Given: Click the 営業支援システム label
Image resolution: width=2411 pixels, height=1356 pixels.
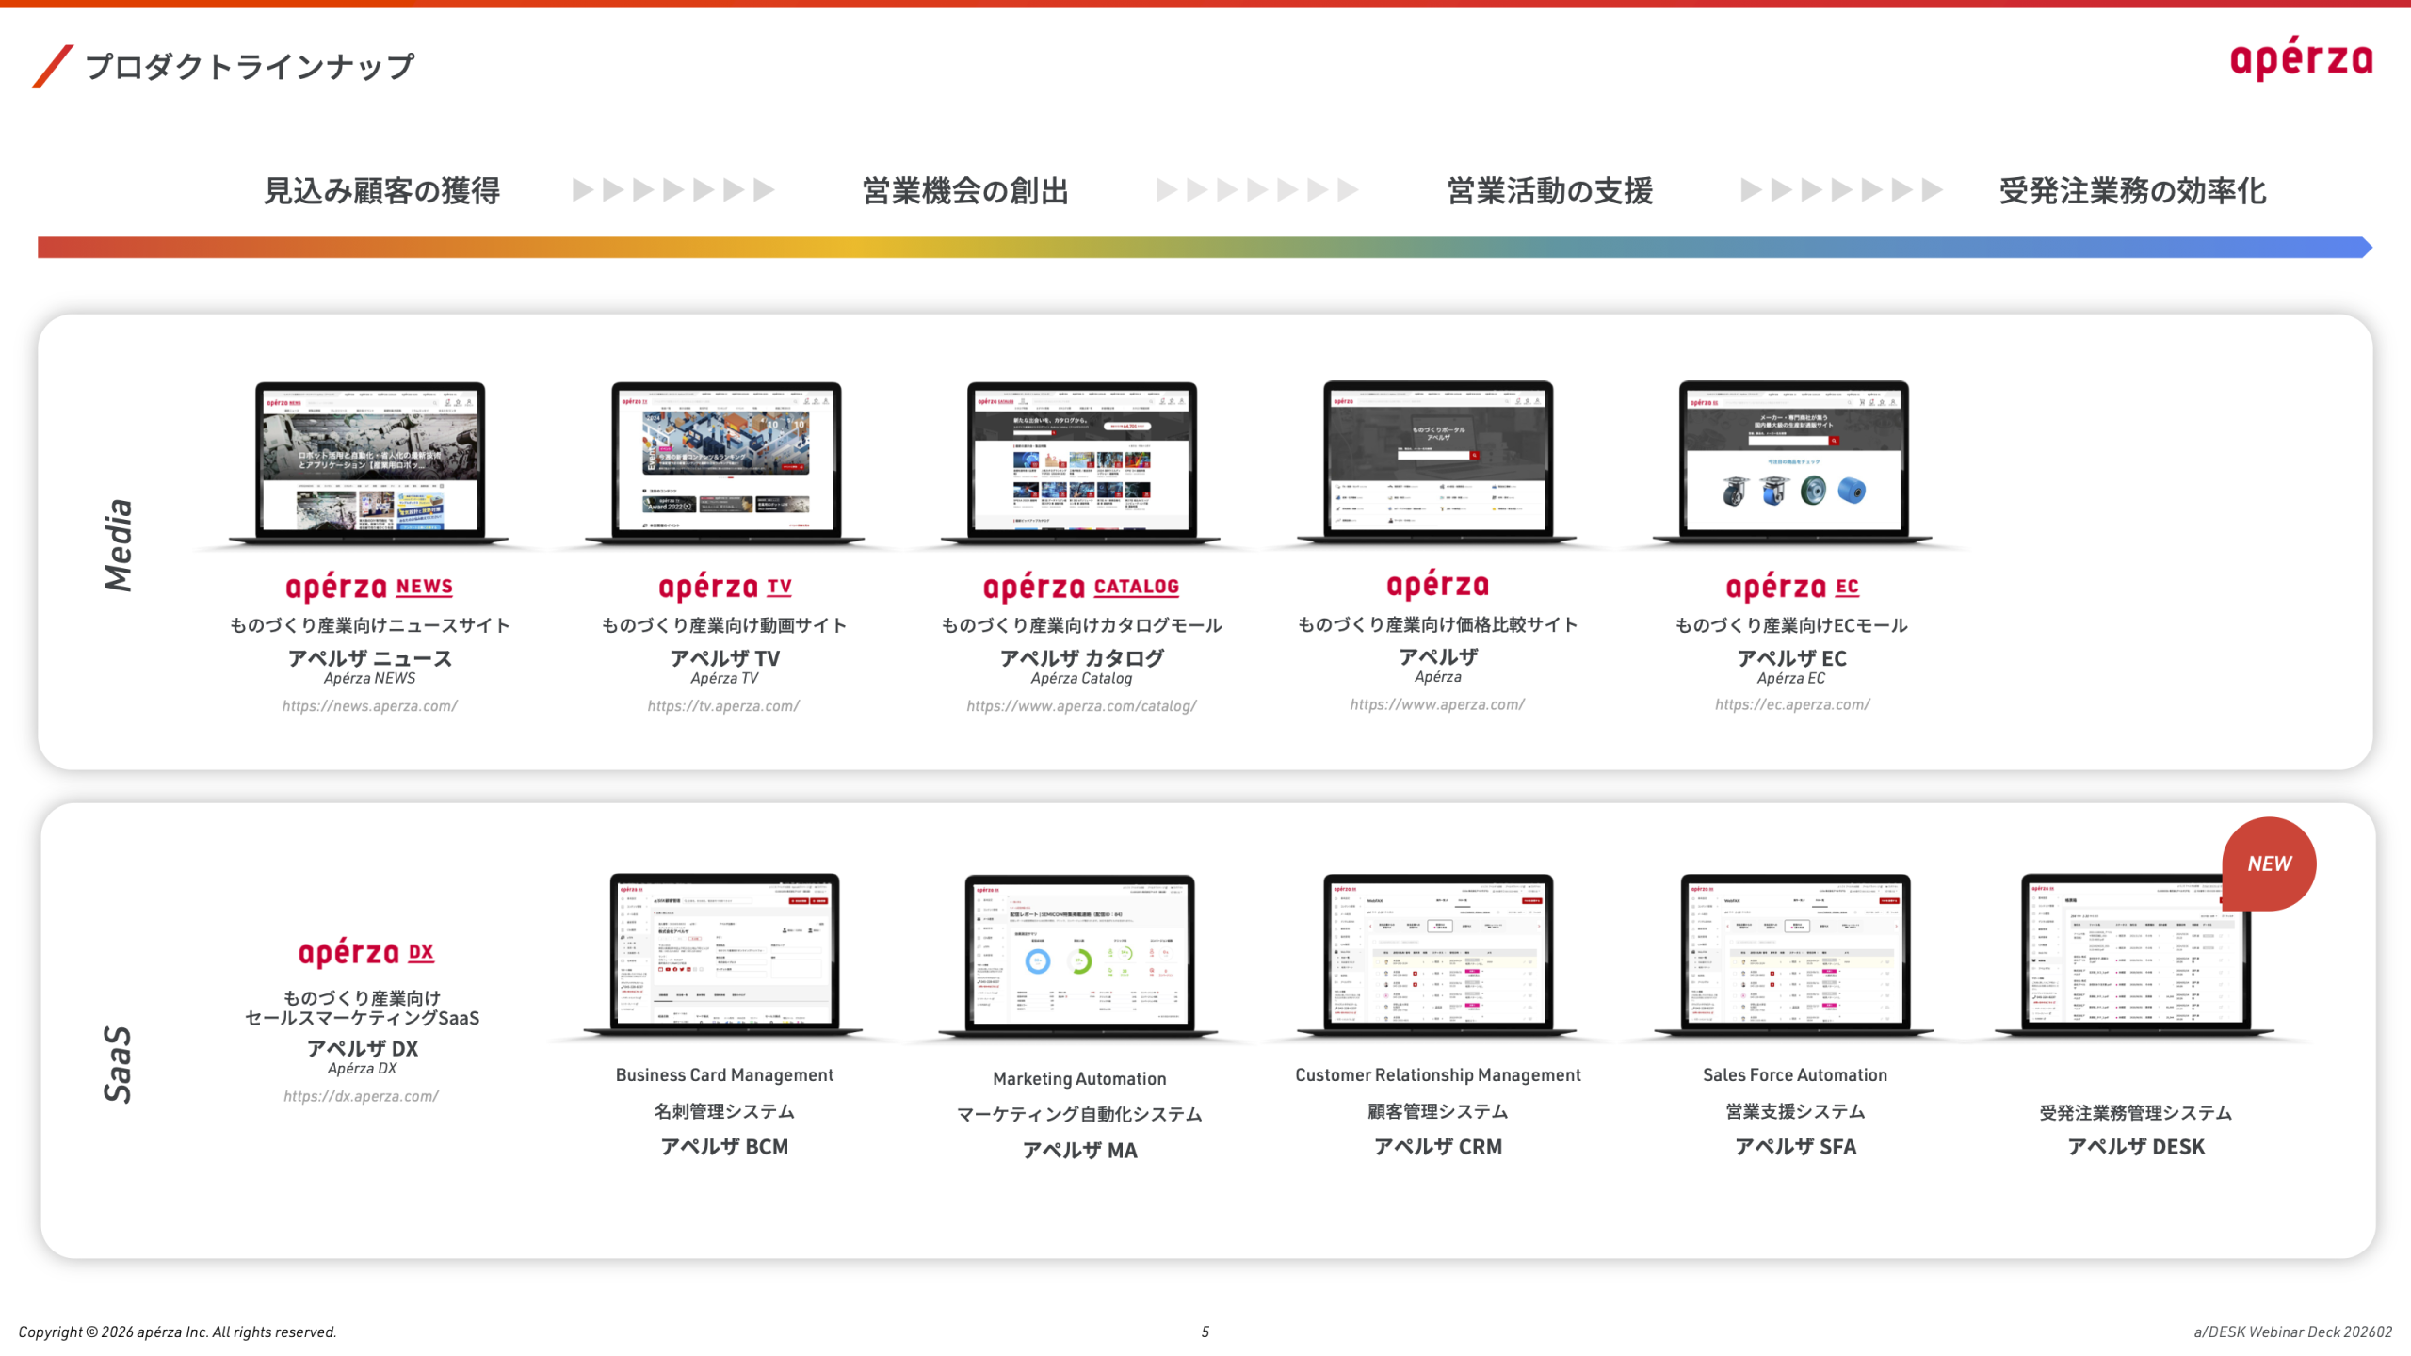Looking at the screenshot, I should click(1795, 1111).
